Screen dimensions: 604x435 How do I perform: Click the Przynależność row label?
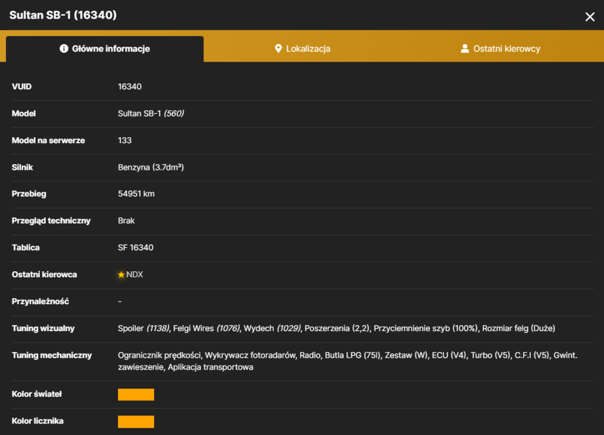40,301
